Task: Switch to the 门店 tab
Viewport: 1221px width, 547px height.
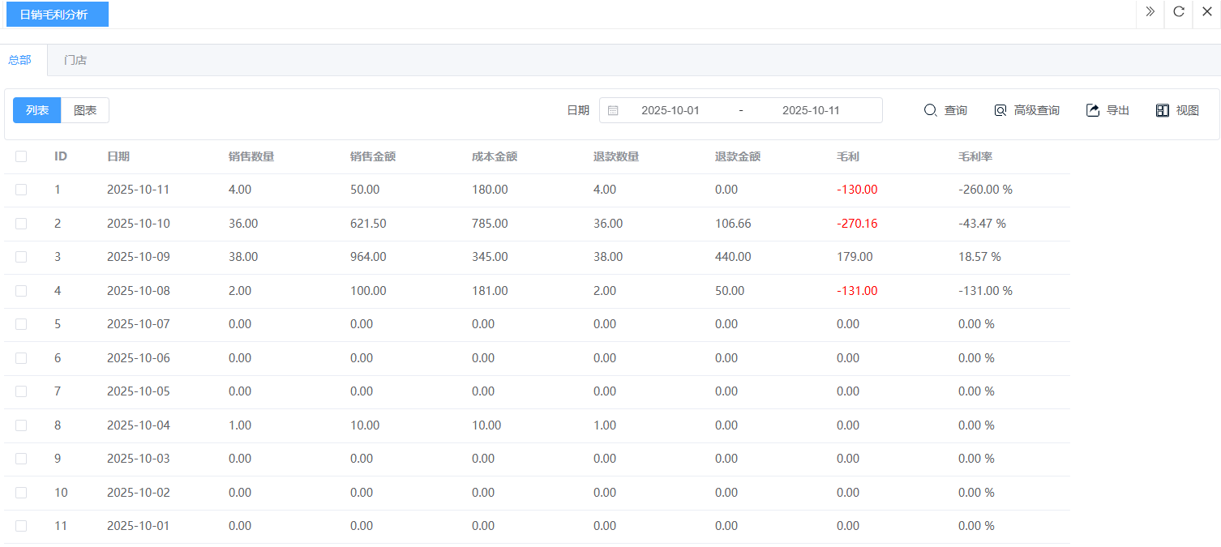Action: [x=75, y=60]
